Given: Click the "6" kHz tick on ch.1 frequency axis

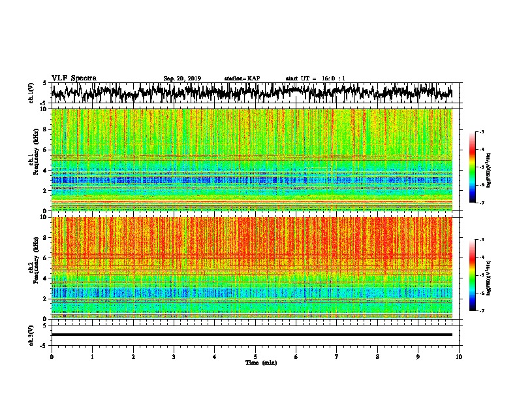Looking at the screenshot, I should pyautogui.click(x=45, y=150).
